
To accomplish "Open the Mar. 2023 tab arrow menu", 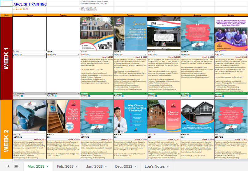I will point(47,166).
